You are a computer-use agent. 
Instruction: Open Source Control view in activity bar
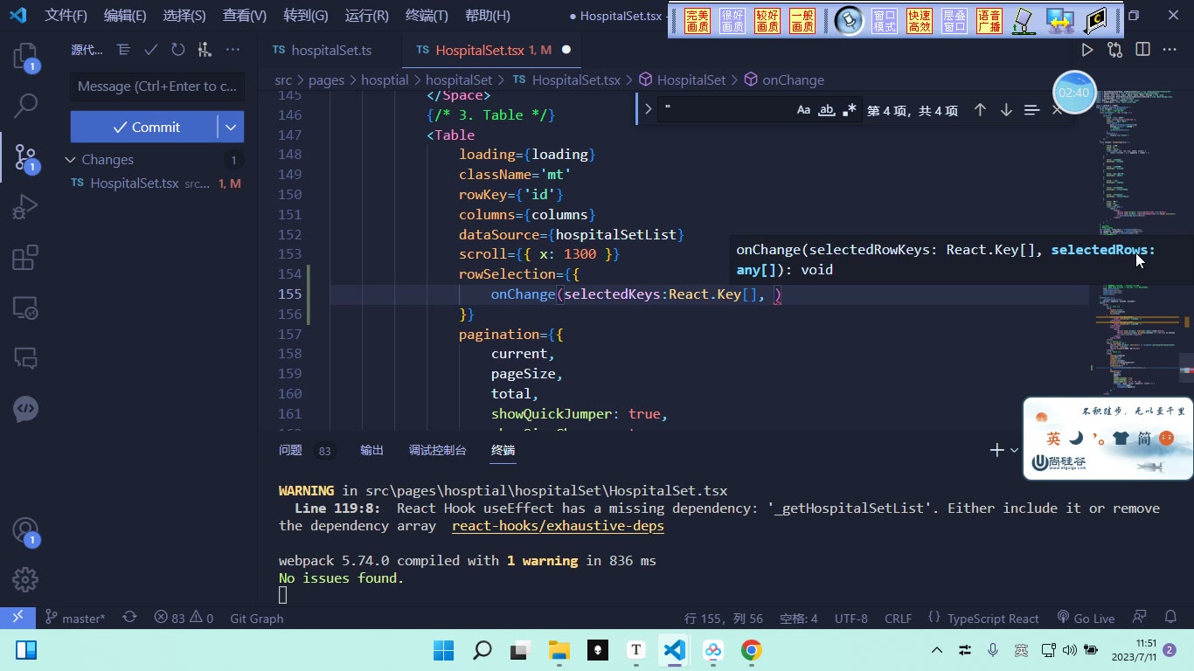pyautogui.click(x=25, y=157)
